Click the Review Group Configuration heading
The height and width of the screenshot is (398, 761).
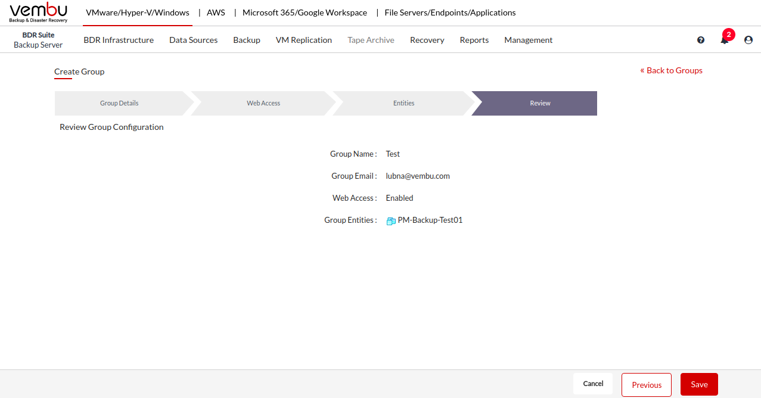(x=111, y=127)
